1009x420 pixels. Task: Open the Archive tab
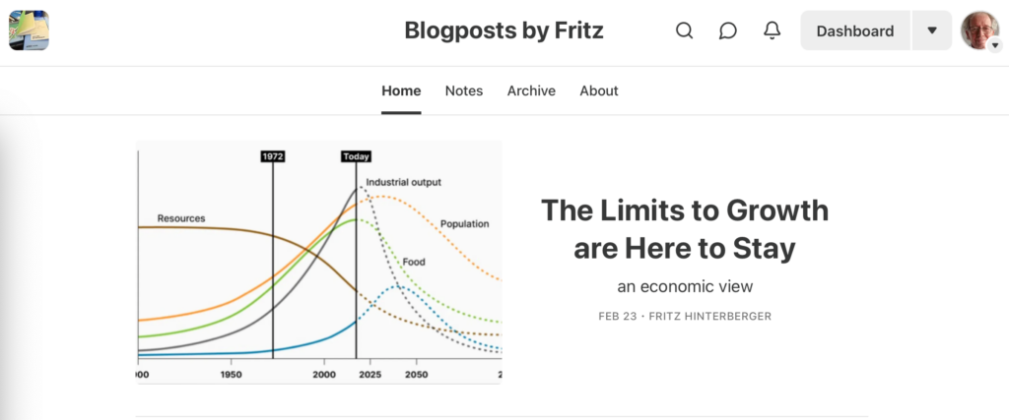(x=531, y=90)
